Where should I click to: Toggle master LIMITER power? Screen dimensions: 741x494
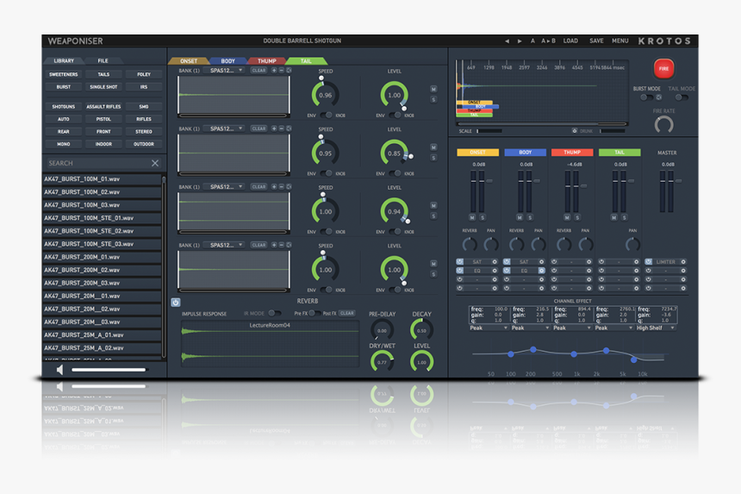[648, 262]
